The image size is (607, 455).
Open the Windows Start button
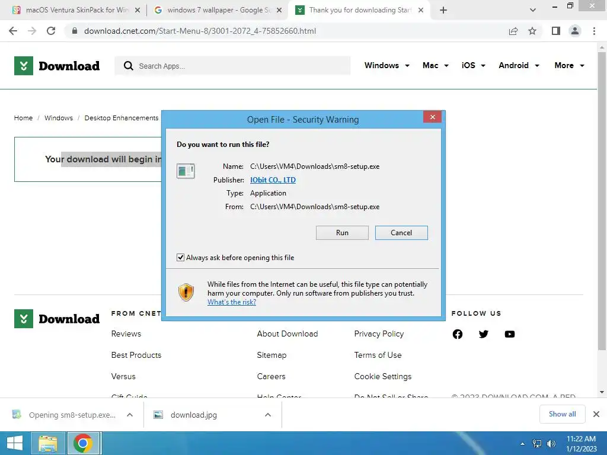point(14,443)
